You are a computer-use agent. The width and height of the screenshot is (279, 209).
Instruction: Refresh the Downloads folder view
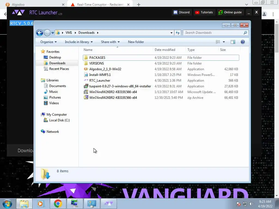click(178, 33)
